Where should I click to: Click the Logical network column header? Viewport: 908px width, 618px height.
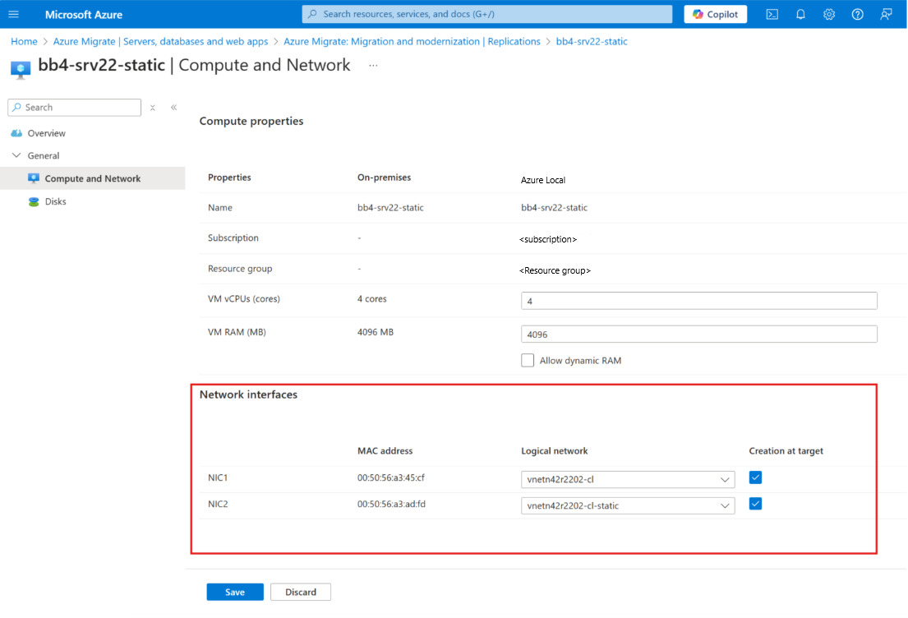tap(554, 451)
